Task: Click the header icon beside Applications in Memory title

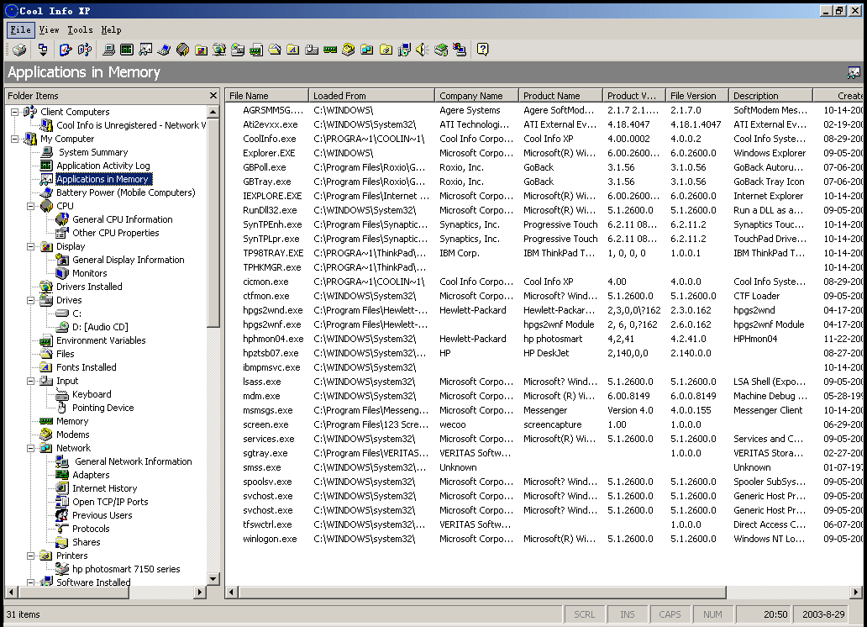Action: 854,72
